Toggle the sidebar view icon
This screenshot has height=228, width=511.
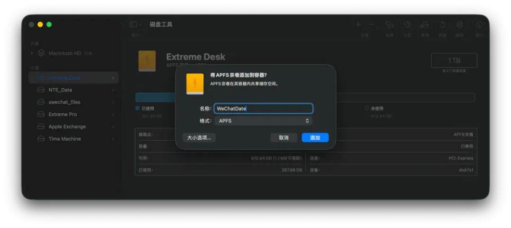(133, 25)
